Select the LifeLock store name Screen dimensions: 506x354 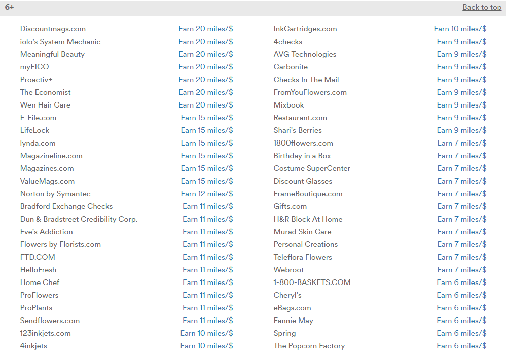point(34,130)
